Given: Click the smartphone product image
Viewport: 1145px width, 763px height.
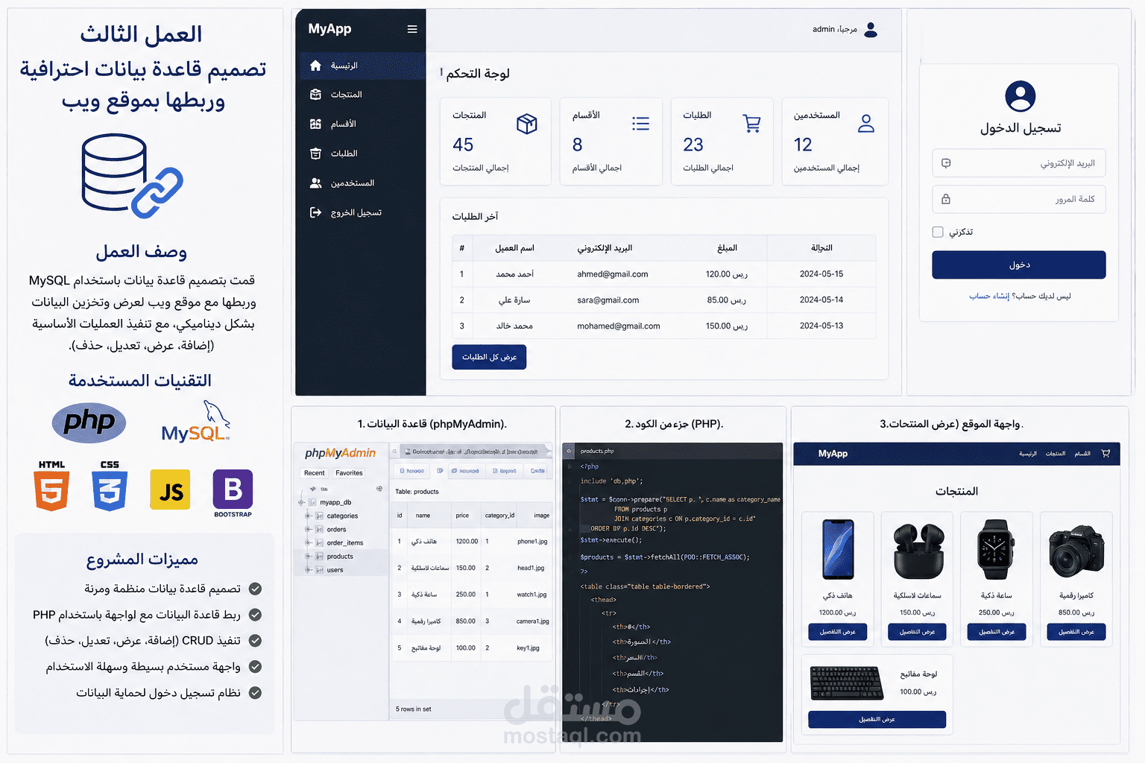Looking at the screenshot, I should click(838, 550).
